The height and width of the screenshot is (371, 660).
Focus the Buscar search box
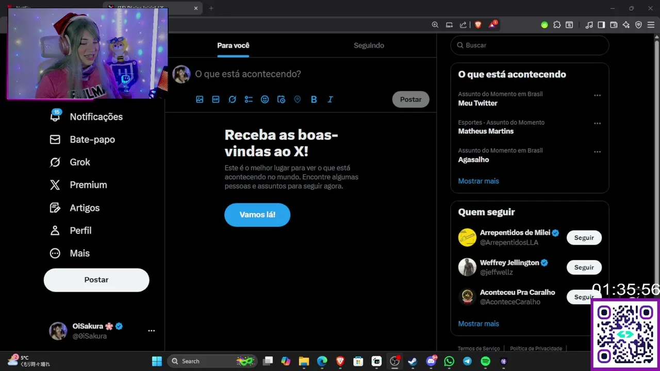530,45
